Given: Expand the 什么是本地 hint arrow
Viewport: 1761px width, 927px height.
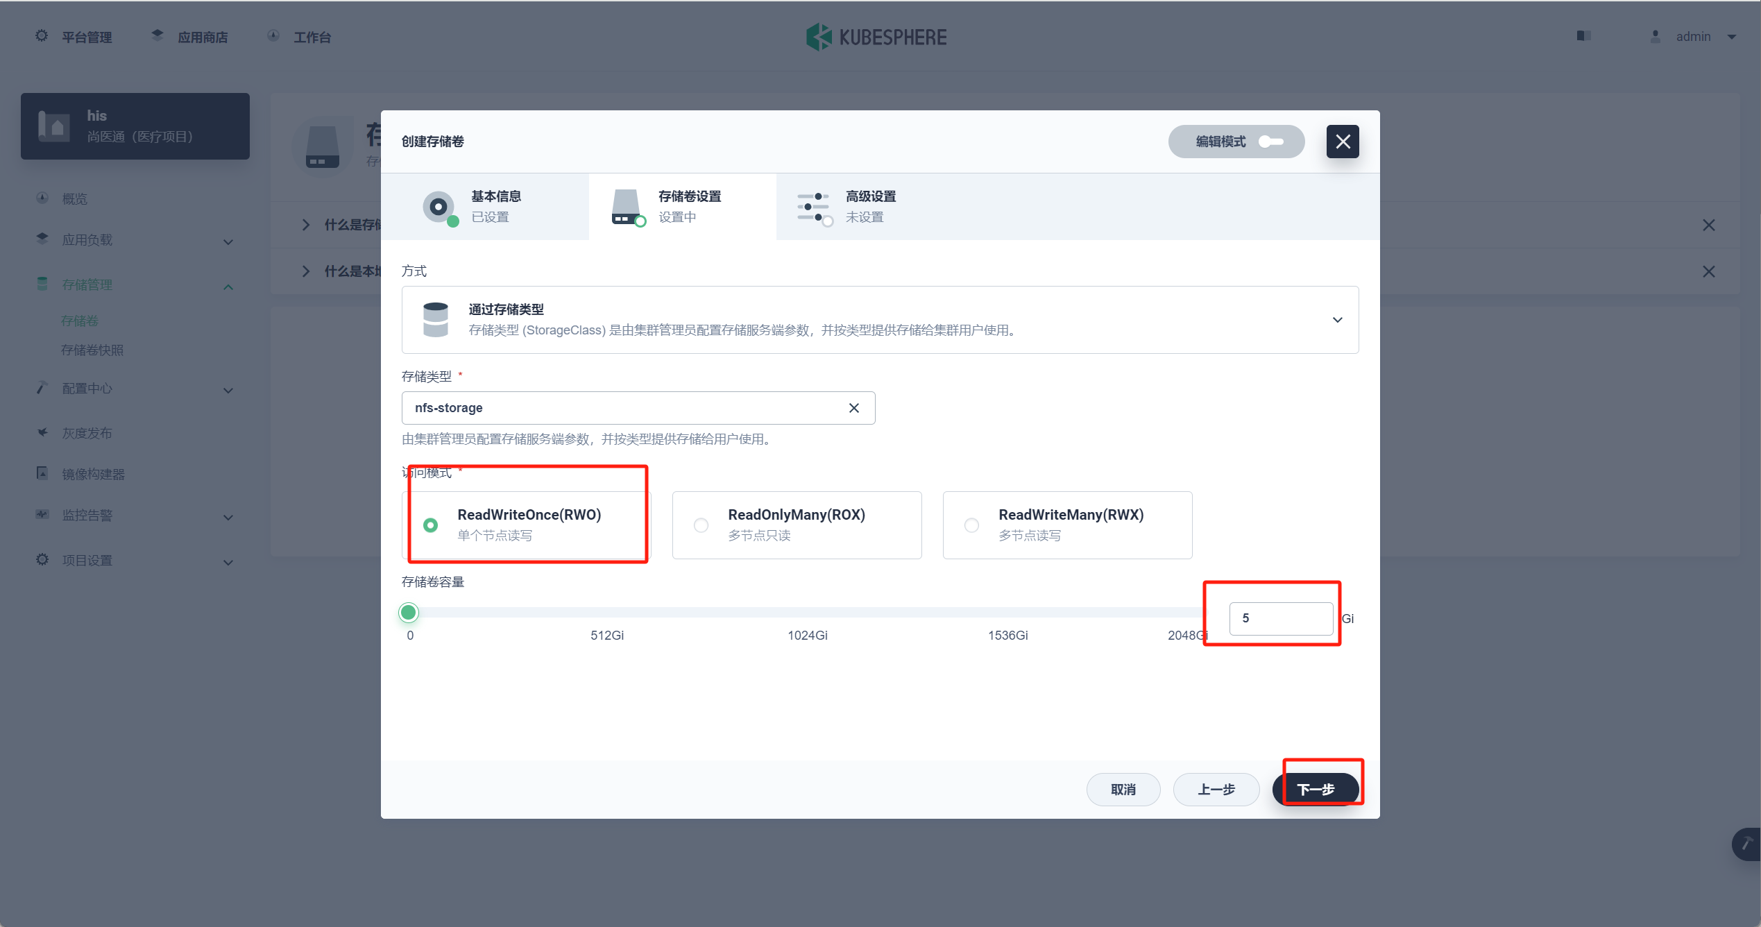Looking at the screenshot, I should [x=306, y=271].
